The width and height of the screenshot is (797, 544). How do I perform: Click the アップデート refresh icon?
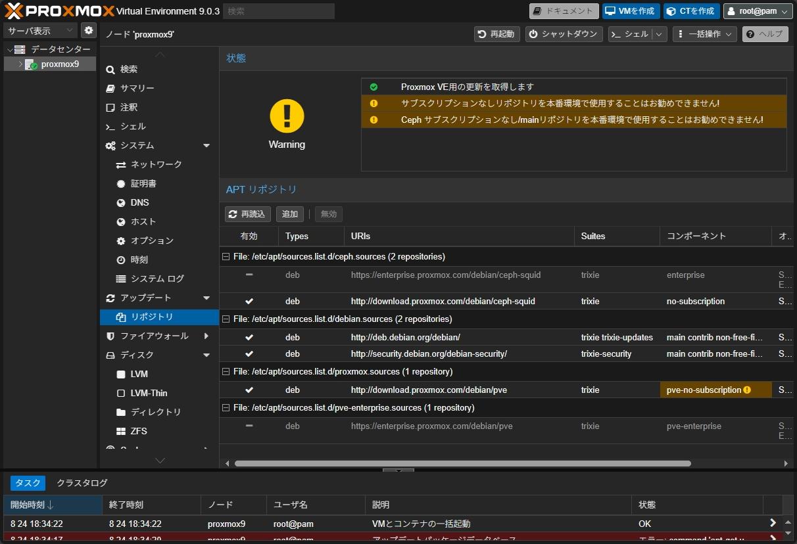[110, 298]
